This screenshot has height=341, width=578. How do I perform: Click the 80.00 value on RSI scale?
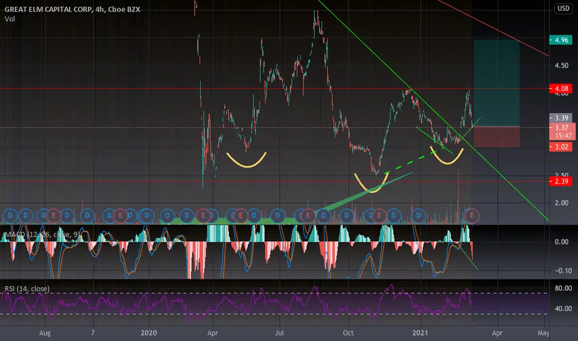pos(563,288)
